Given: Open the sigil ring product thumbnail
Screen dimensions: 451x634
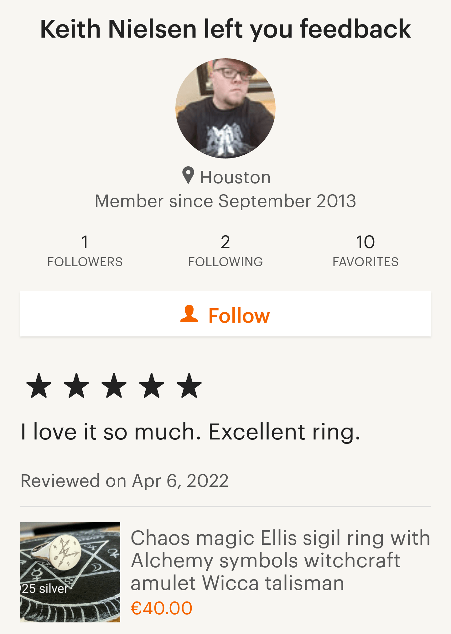Looking at the screenshot, I should 70,572.
